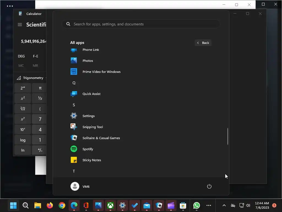Click the ln key in Calculator
The image size is (282, 212).
[23, 150]
